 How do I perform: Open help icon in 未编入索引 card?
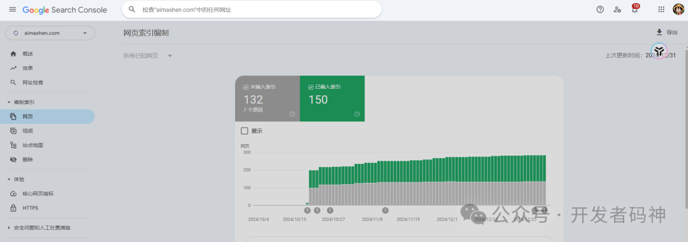click(x=292, y=114)
